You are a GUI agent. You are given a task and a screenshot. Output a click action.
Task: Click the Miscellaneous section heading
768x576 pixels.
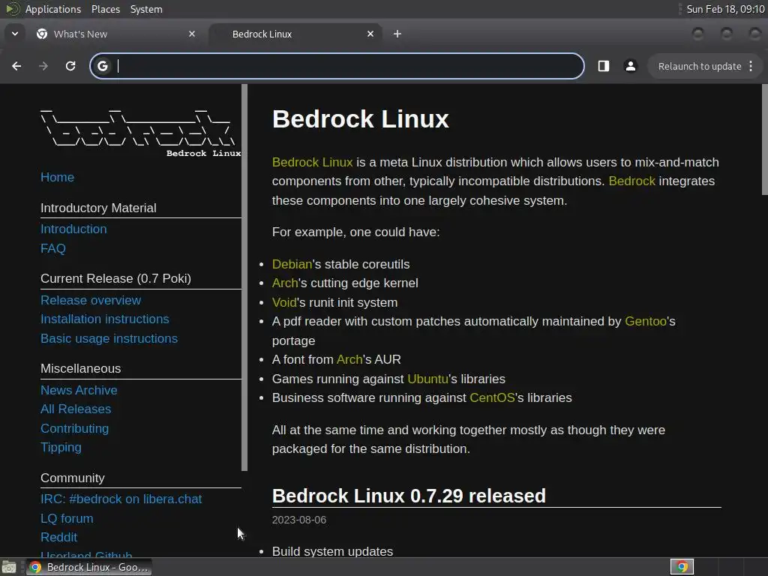[x=80, y=369]
